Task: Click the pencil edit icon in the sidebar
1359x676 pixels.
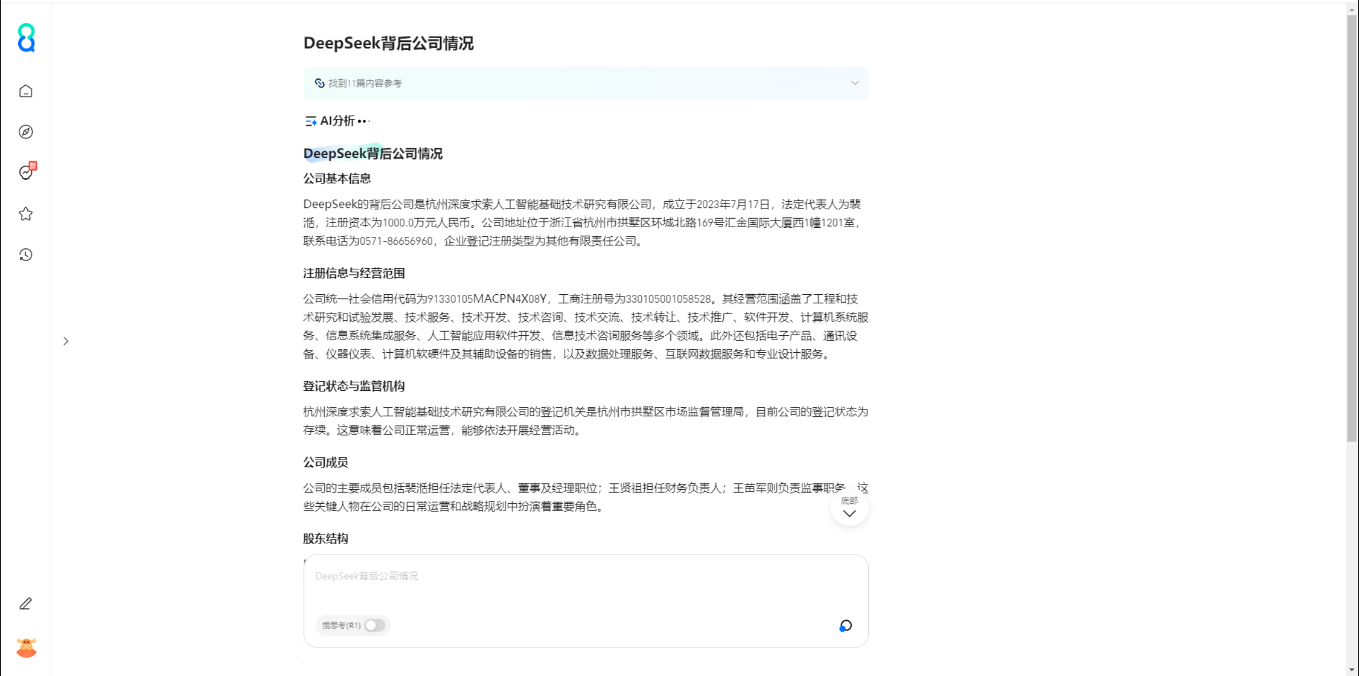Action: pyautogui.click(x=26, y=604)
